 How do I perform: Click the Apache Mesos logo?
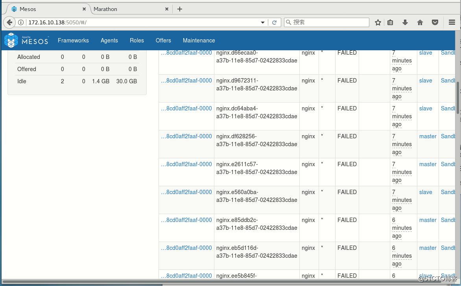(26, 40)
